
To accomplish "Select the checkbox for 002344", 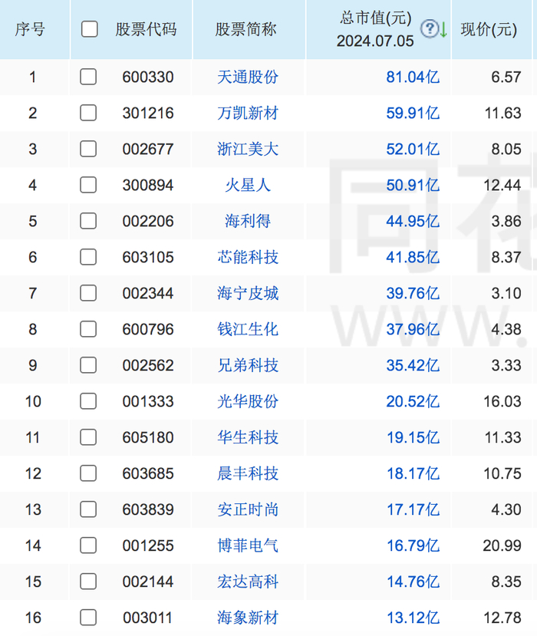I will [x=88, y=293].
